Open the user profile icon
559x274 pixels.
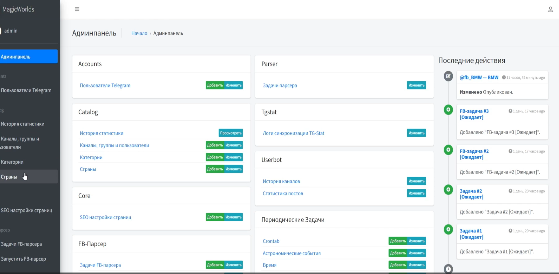pos(551,9)
